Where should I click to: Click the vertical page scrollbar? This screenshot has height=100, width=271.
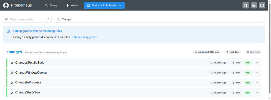click(x=270, y=48)
